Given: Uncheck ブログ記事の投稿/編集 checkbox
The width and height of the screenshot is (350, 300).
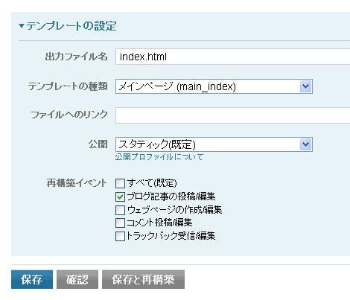Looking at the screenshot, I should pos(120,197).
